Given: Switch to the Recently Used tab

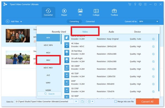Looking at the screenshot, I should click(x=59, y=32).
